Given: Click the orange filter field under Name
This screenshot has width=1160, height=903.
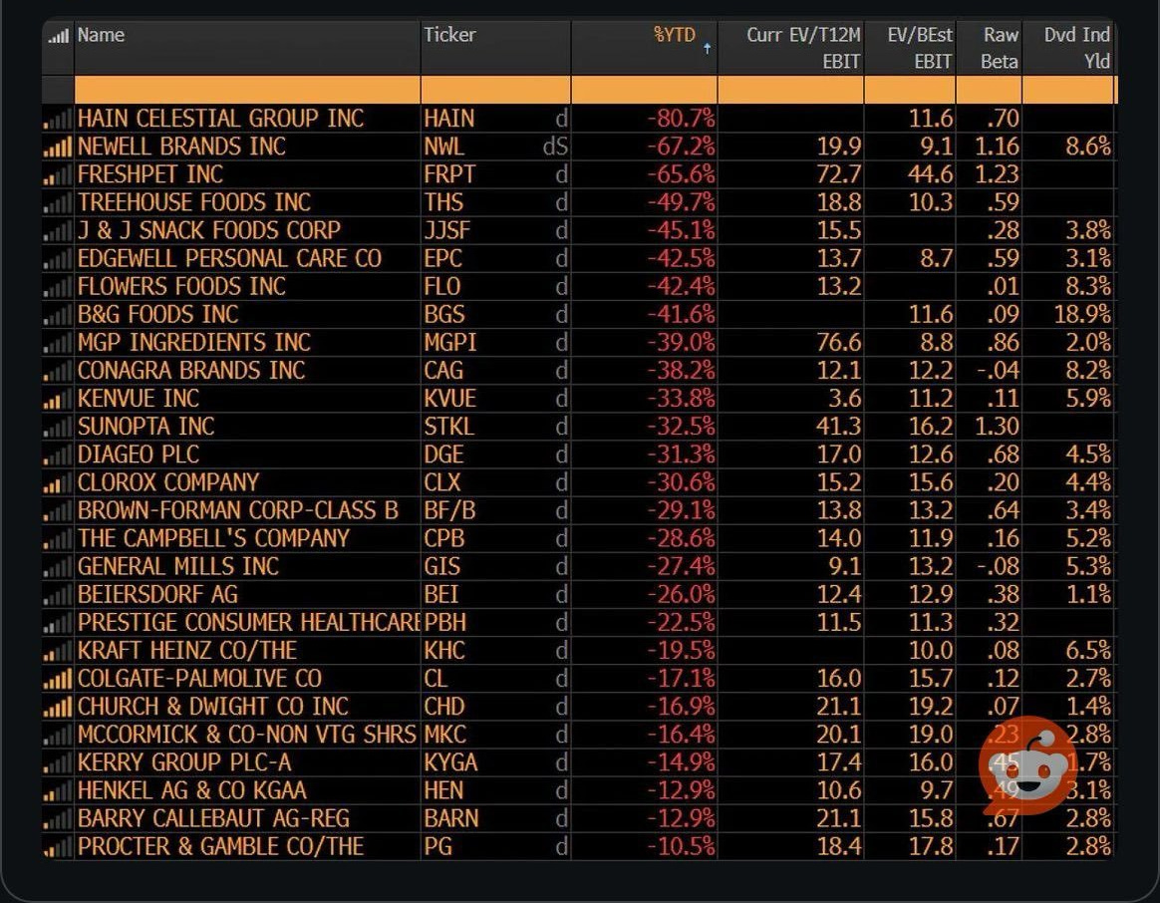Looking at the screenshot, I should click(x=247, y=90).
